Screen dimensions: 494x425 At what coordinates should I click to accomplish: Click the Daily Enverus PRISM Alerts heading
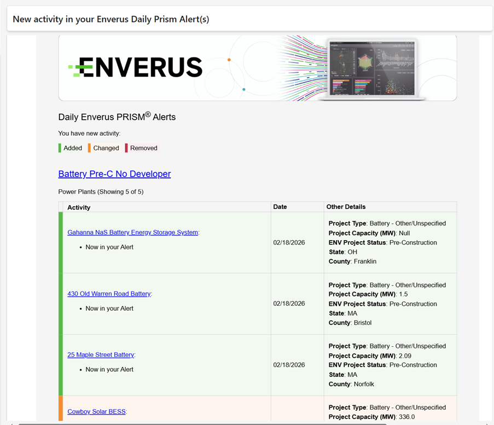(x=117, y=117)
